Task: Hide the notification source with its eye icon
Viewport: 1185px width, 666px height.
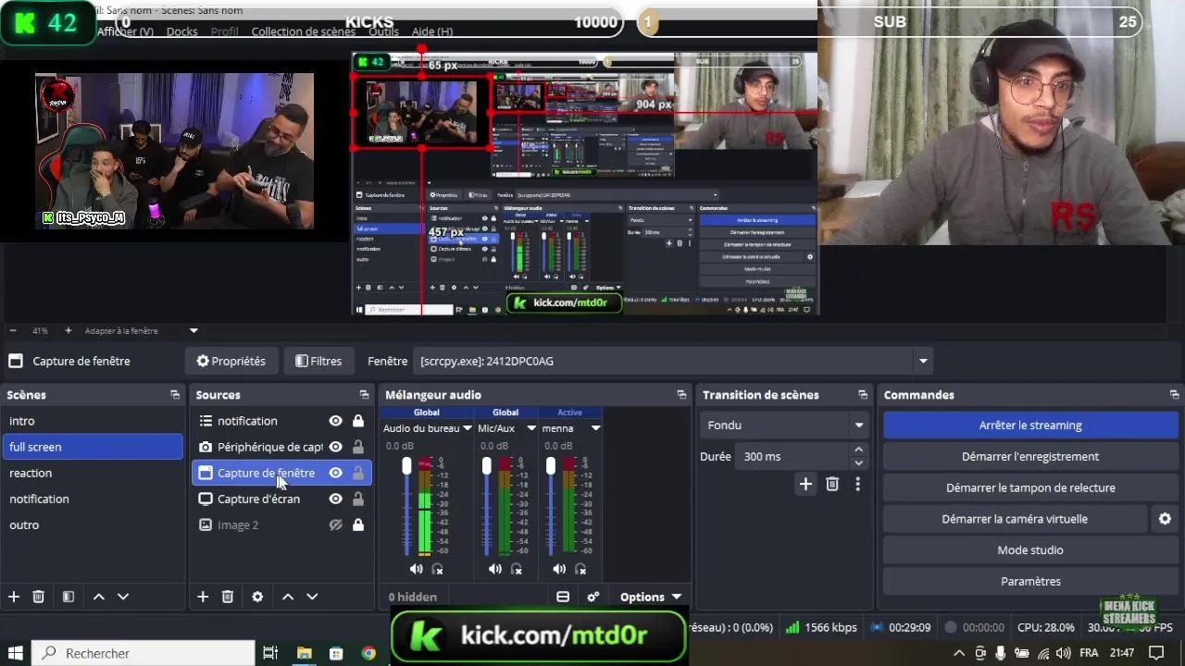Action: [335, 421]
